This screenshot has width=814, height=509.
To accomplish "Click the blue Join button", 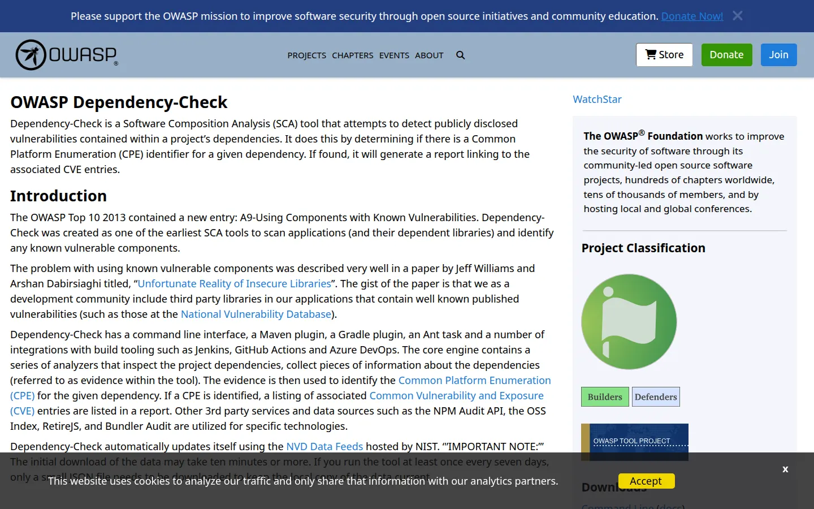I will [778, 55].
